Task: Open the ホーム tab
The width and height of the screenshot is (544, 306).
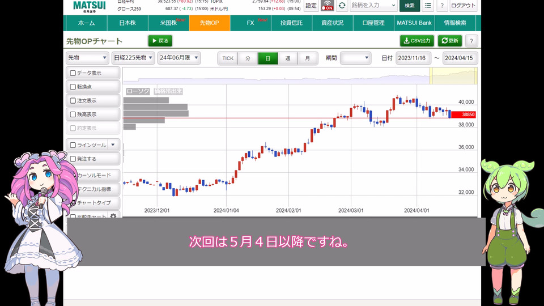Action: [x=86, y=23]
